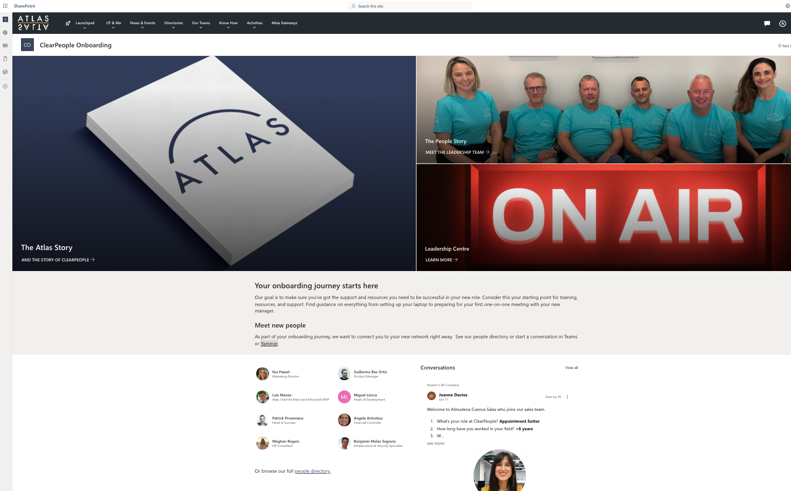Click the Atlas circle icon in header
Screen dimensions: 791x491
pyautogui.click(x=782, y=23)
